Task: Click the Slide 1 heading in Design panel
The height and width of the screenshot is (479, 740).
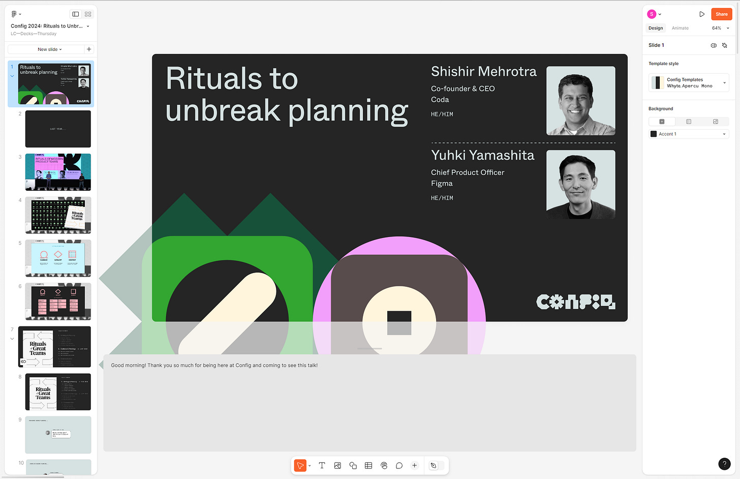Action: 656,45
